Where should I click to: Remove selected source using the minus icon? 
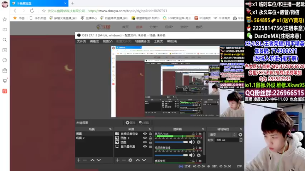[124, 160]
